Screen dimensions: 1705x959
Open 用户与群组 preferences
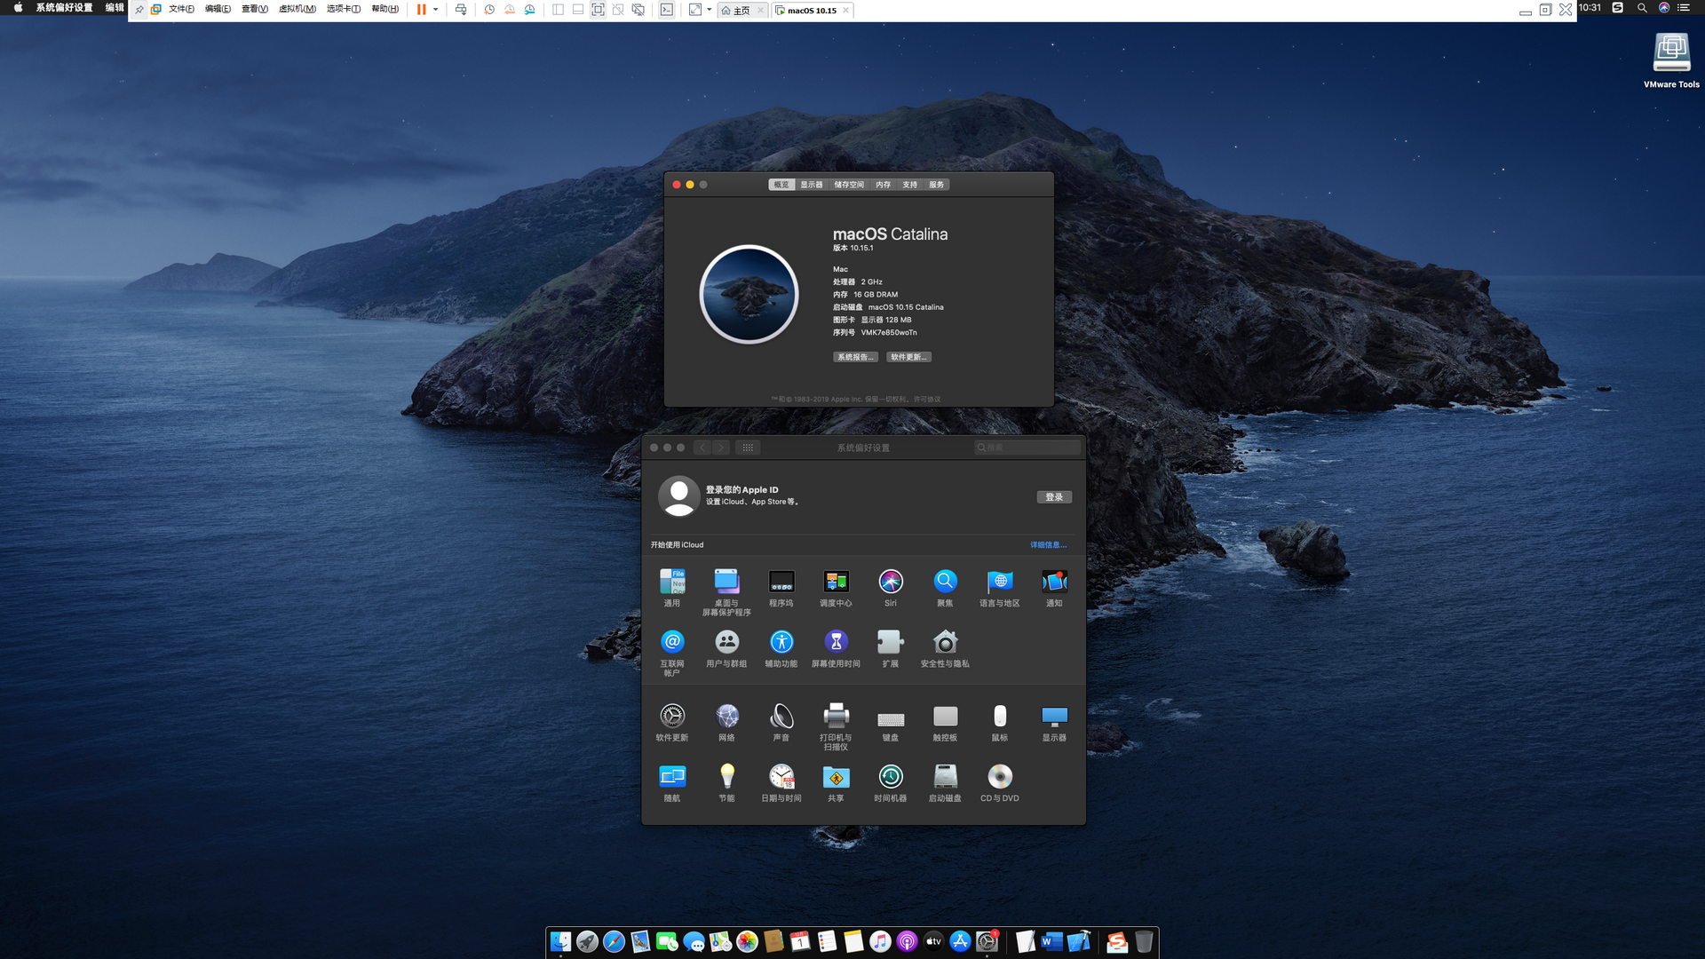[726, 647]
